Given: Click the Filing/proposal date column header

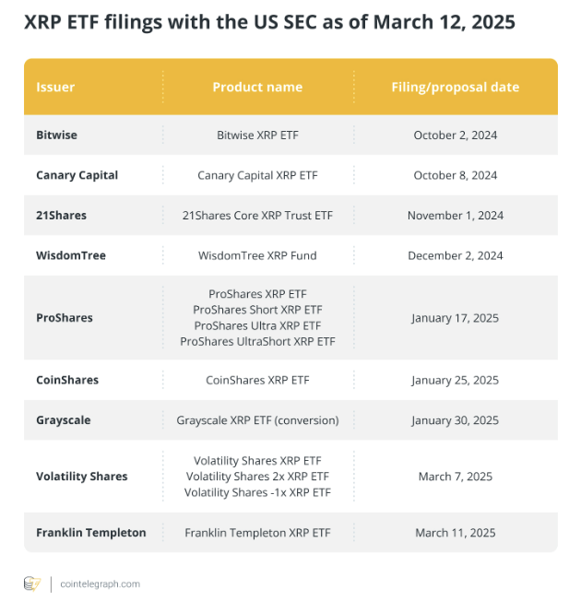Looking at the screenshot, I should pos(455,88).
